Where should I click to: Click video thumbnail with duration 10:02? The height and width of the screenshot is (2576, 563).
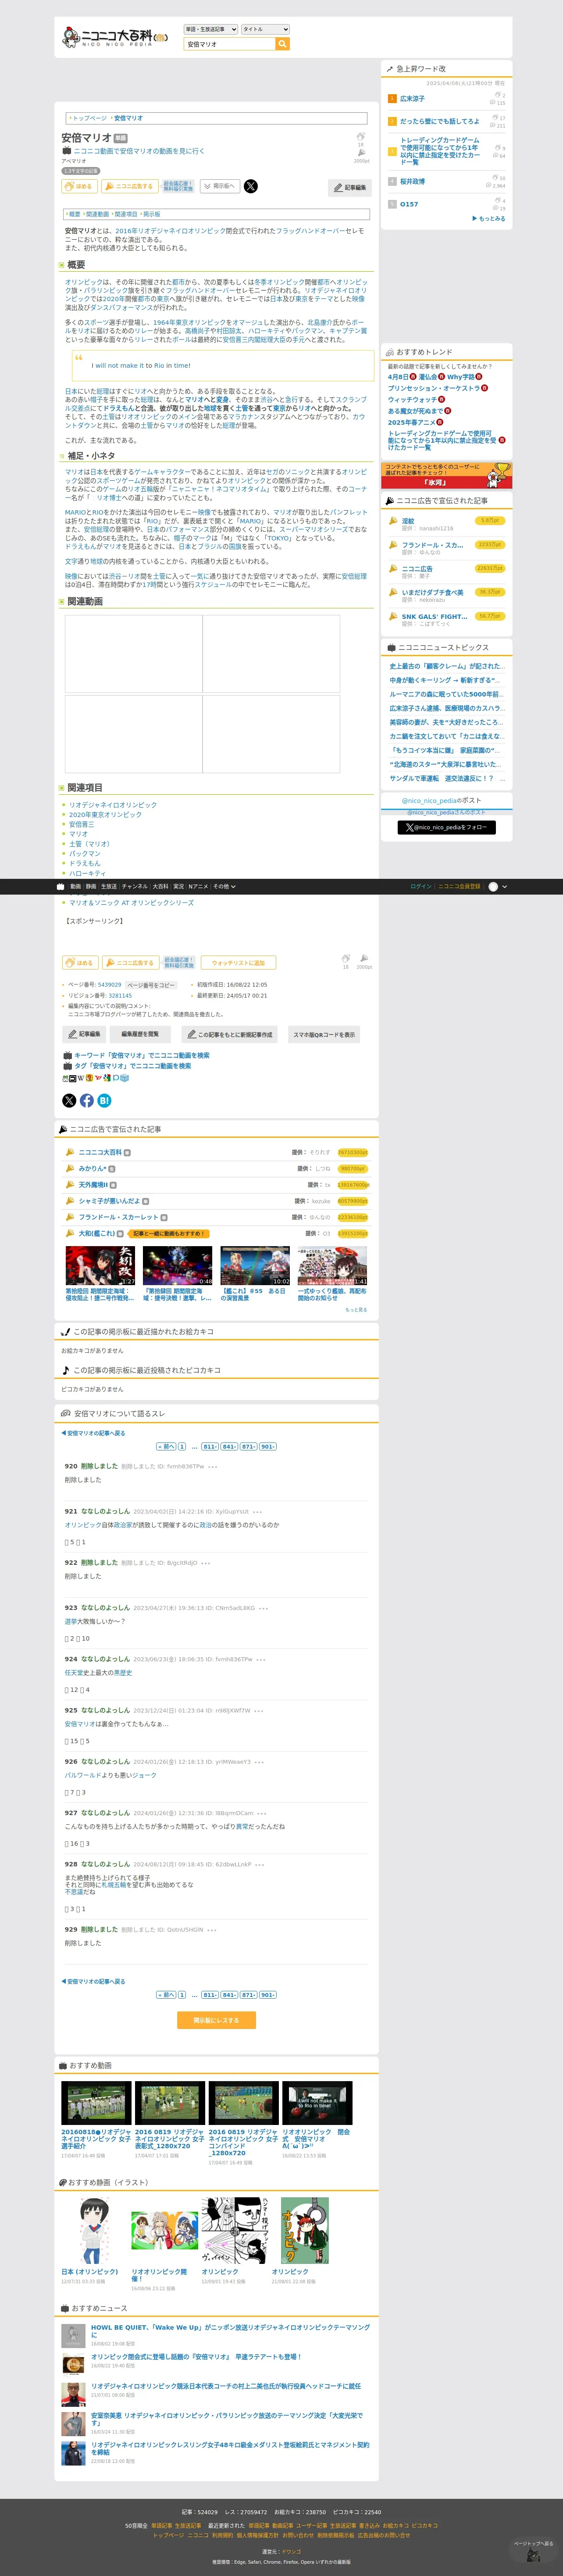click(x=255, y=1265)
